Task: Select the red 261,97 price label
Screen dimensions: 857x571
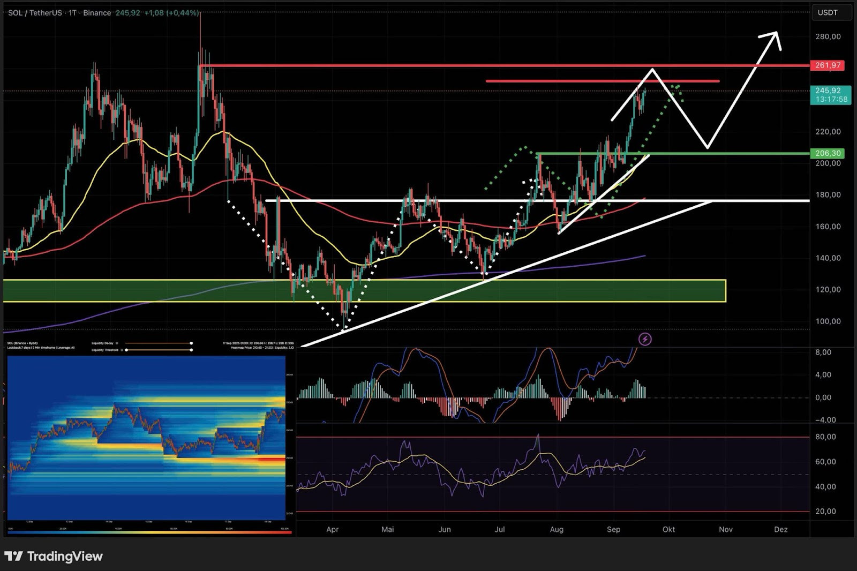Action: (828, 65)
